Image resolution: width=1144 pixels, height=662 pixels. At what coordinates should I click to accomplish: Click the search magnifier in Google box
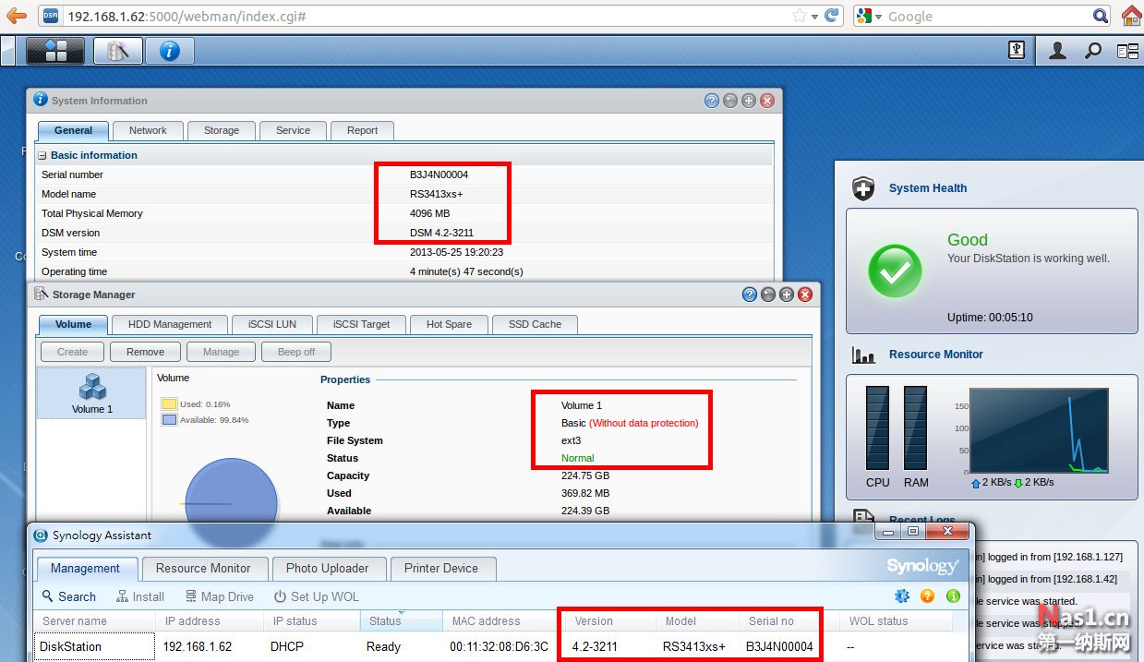1100,16
